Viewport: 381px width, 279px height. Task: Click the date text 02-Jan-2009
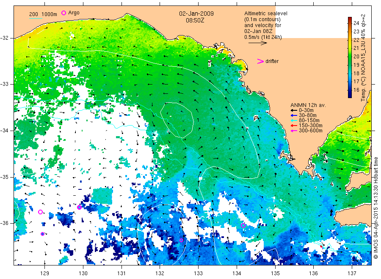196,14
